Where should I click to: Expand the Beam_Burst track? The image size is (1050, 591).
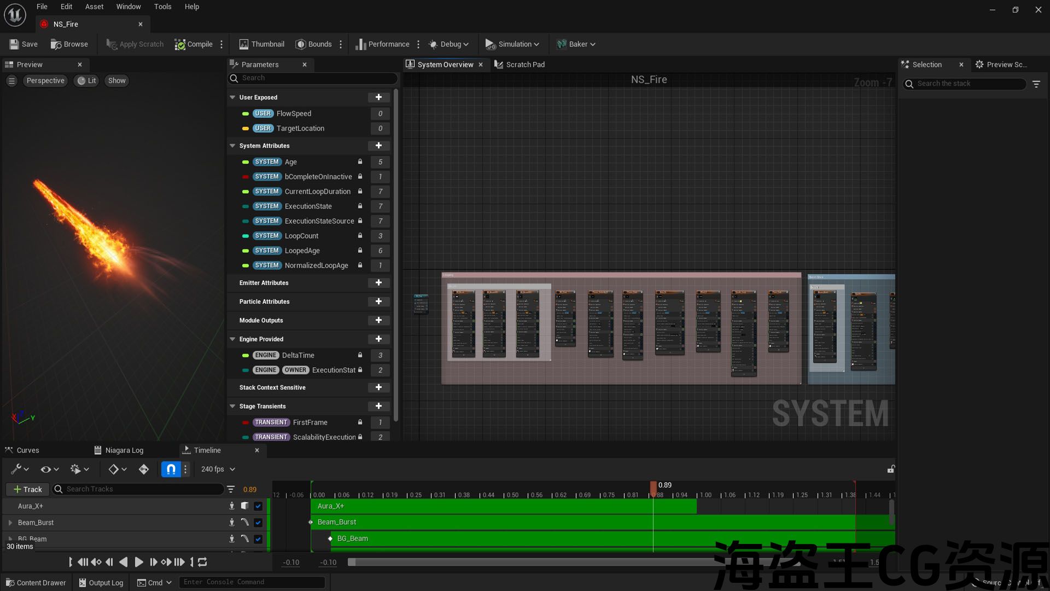click(x=10, y=523)
